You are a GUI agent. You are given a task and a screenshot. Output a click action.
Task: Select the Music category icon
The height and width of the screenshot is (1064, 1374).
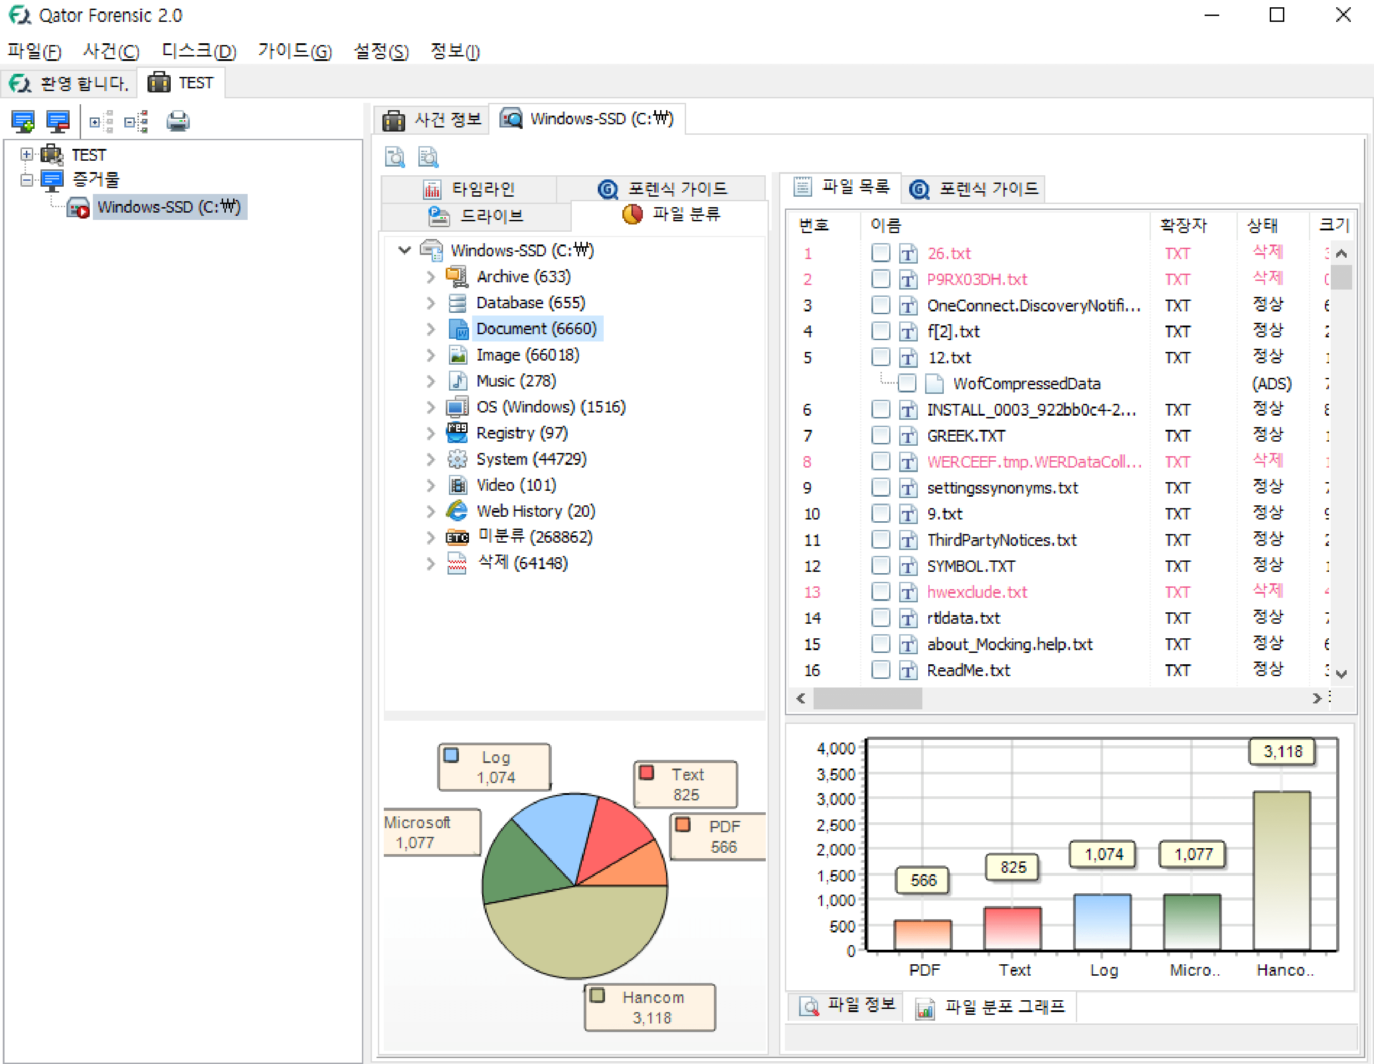pos(458,382)
